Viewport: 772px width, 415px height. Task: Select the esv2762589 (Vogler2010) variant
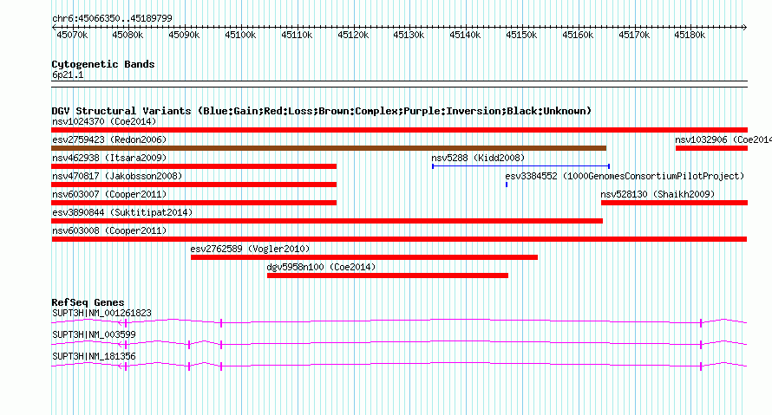(364, 257)
